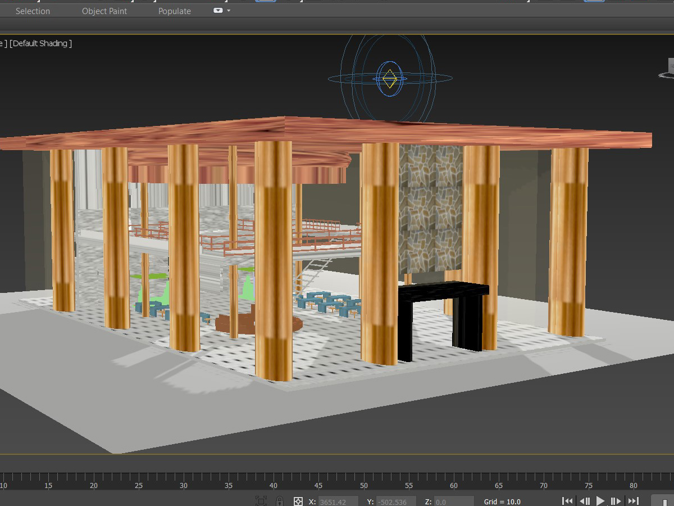Viewport: 674px width, 506px height.
Task: Toggle Absolute/Offset transform type-in mode
Action: pyautogui.click(x=298, y=501)
